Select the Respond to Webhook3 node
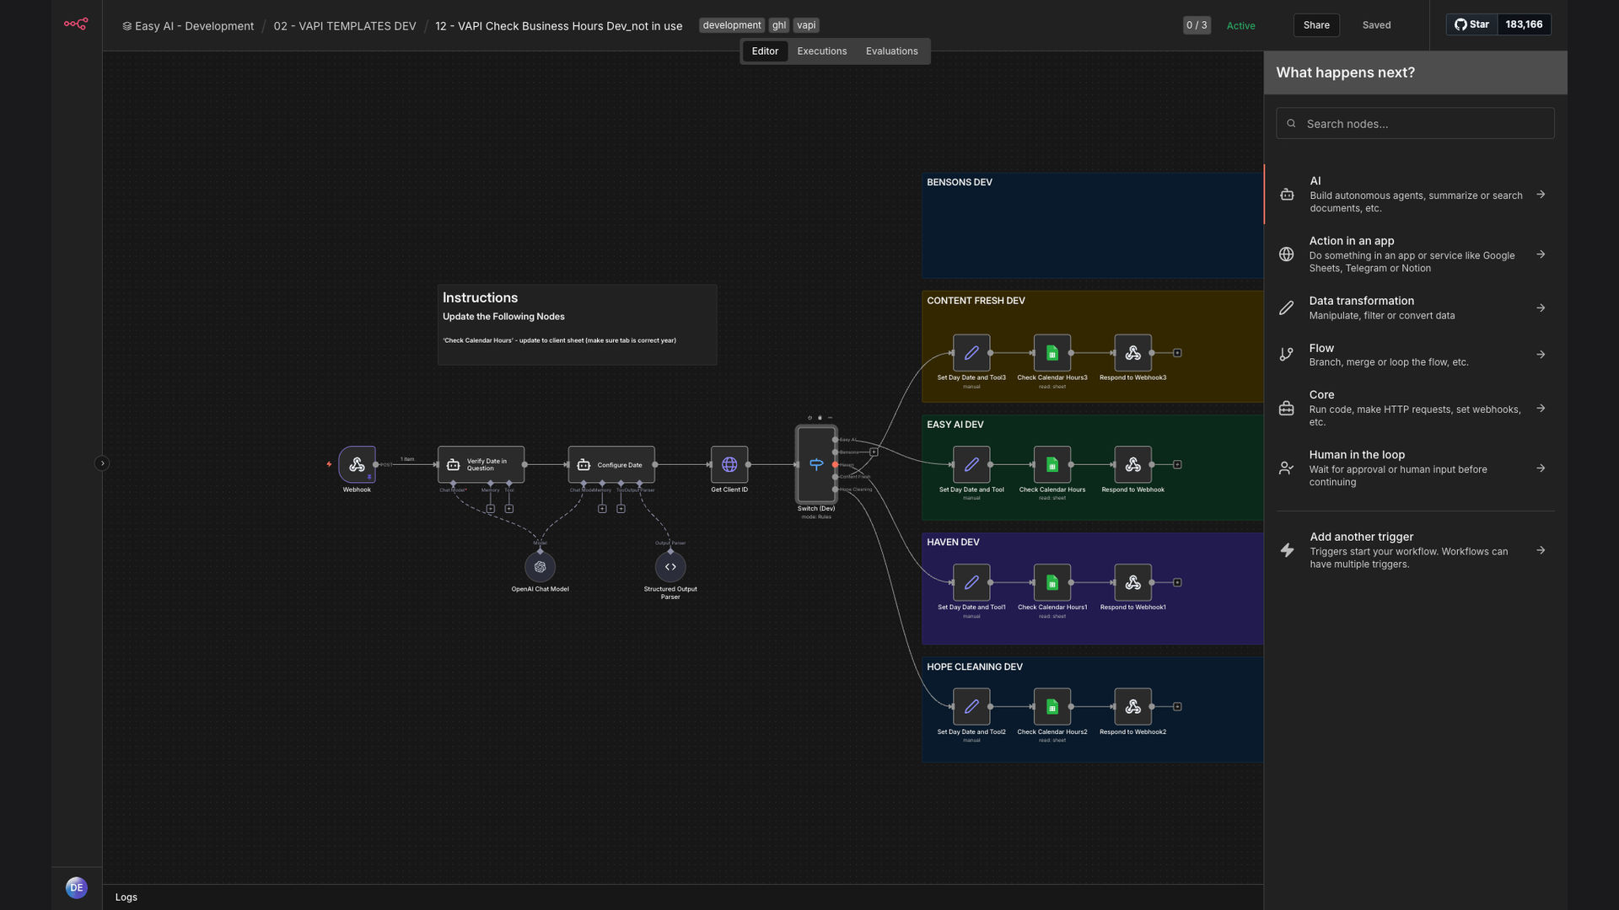Screen dimensions: 1619x910 click(1133, 353)
